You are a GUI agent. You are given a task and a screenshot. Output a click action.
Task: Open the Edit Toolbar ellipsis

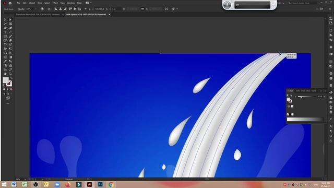(8, 103)
